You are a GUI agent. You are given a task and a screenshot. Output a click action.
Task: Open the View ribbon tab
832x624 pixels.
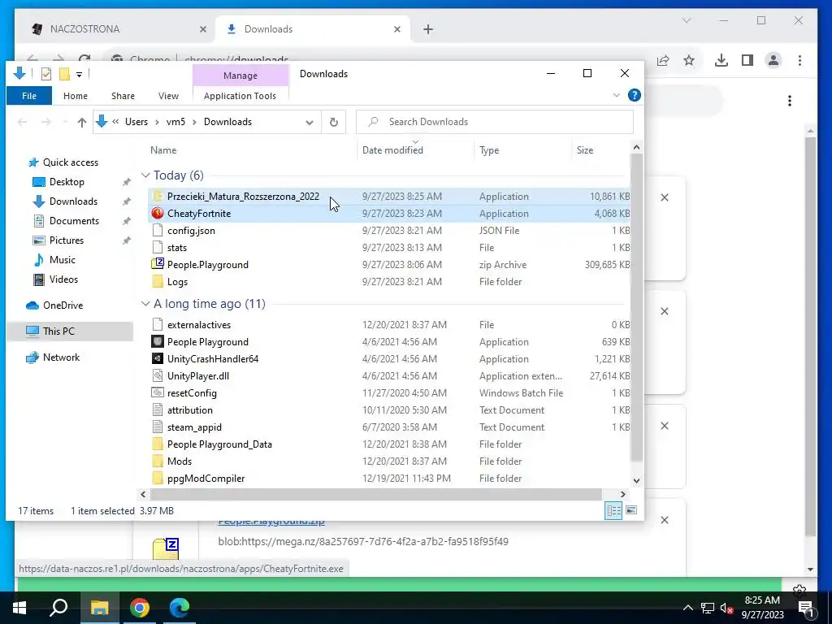(168, 96)
